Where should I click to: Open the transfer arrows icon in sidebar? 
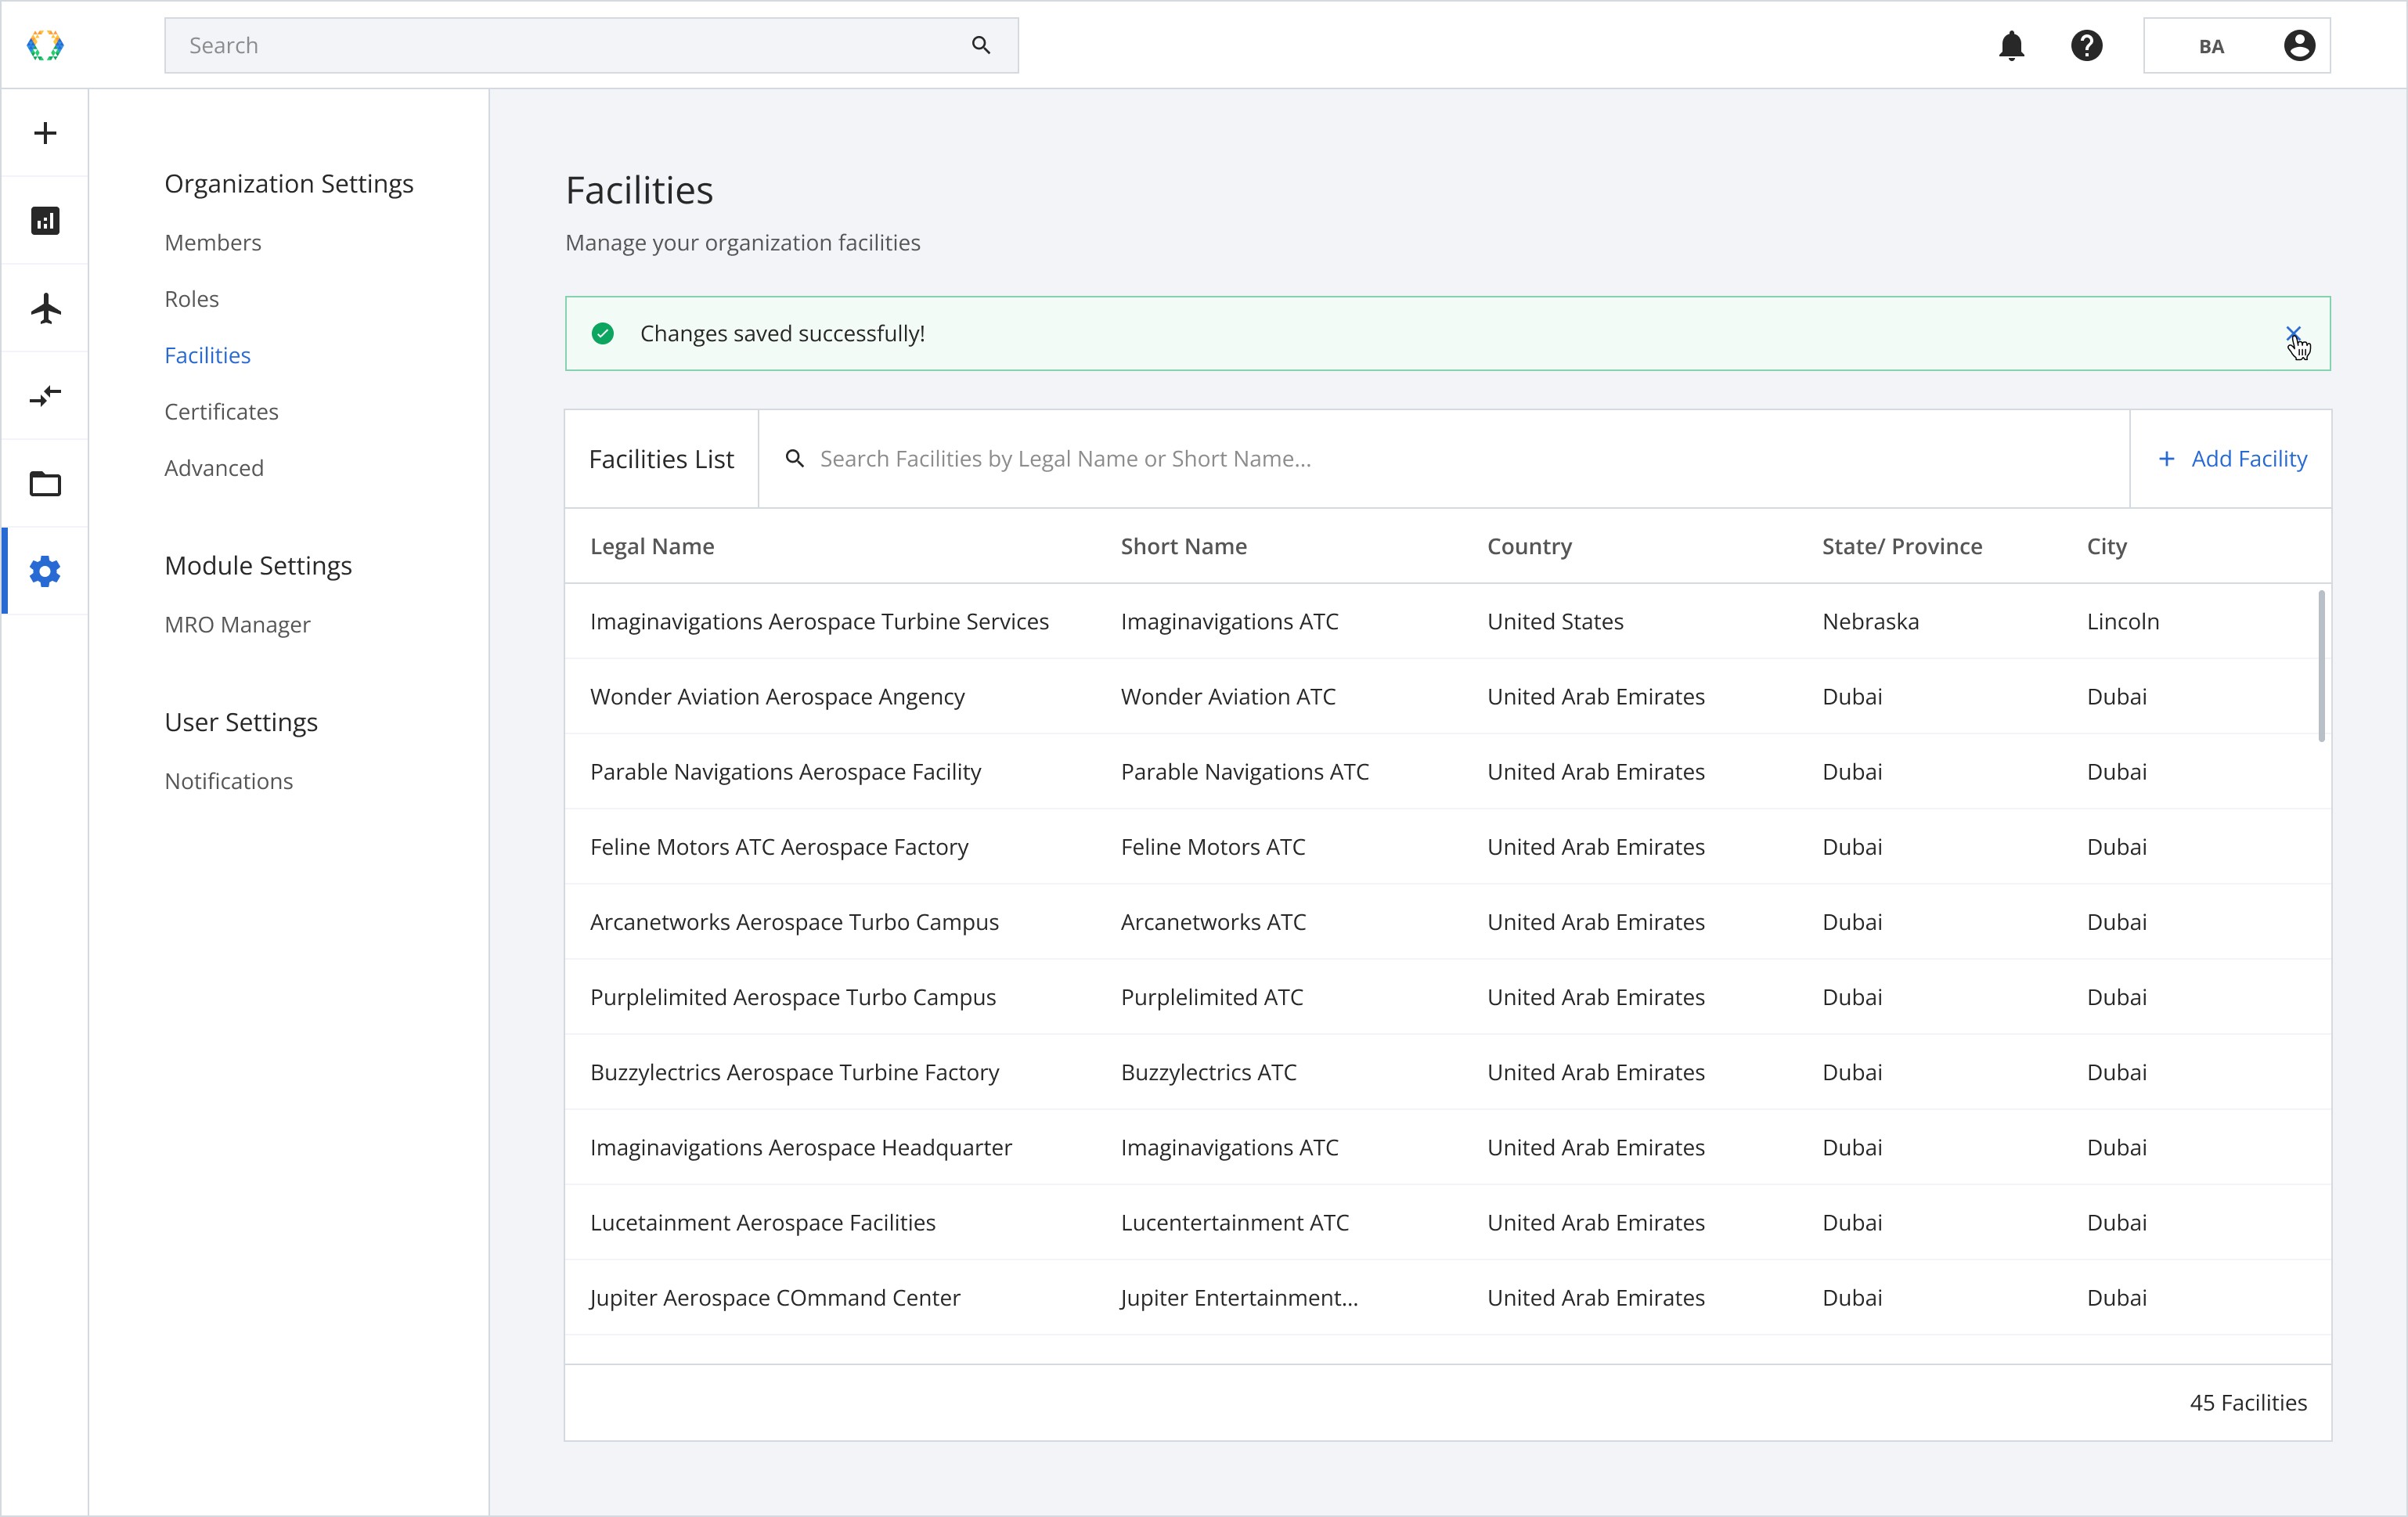coord(45,396)
